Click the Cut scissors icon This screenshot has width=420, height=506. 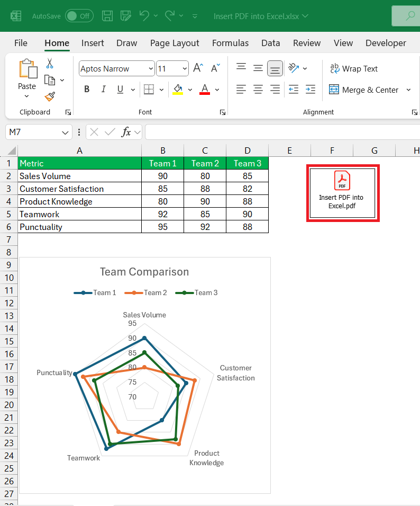click(x=50, y=63)
